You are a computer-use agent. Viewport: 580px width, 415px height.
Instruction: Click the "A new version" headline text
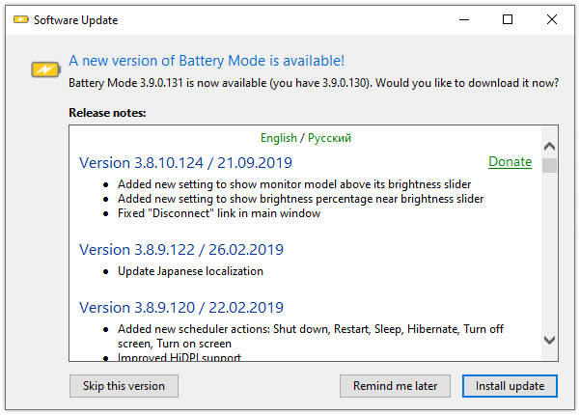pos(207,60)
